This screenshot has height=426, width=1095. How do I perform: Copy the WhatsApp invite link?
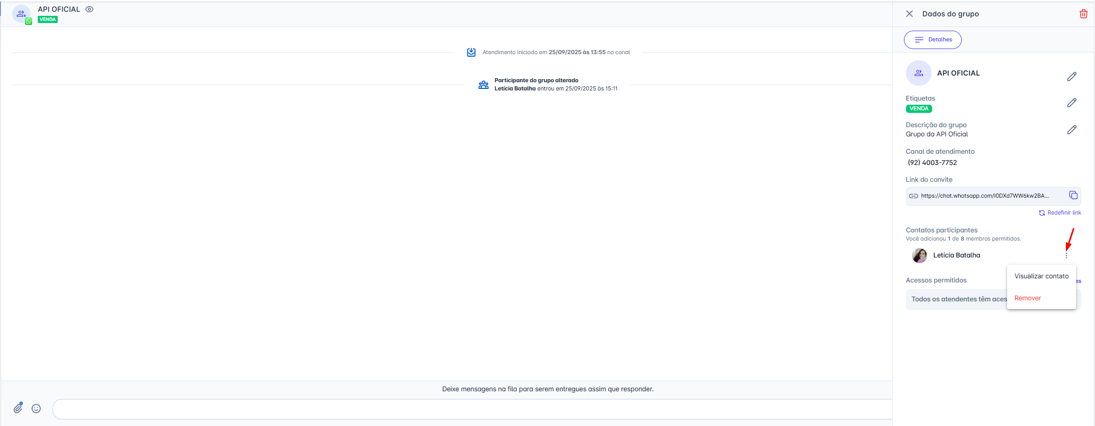point(1073,196)
